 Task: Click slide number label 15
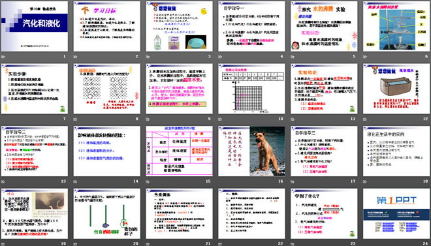pyautogui.click(x=208, y=181)
